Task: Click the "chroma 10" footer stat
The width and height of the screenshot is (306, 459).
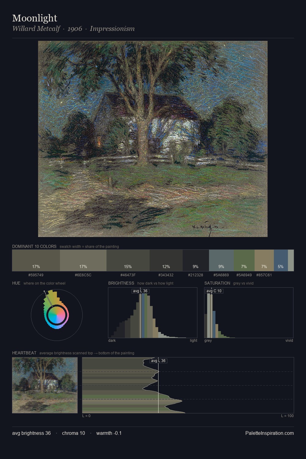Action: pyautogui.click(x=73, y=433)
